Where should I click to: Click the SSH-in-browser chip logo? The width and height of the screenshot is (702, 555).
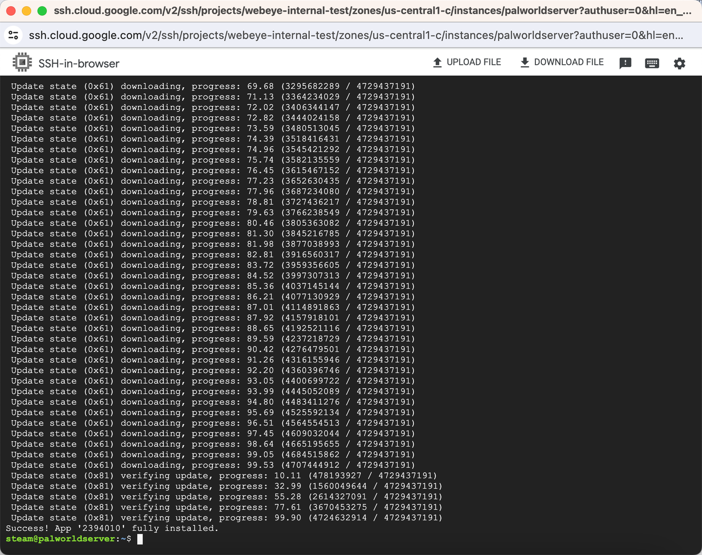[22, 63]
